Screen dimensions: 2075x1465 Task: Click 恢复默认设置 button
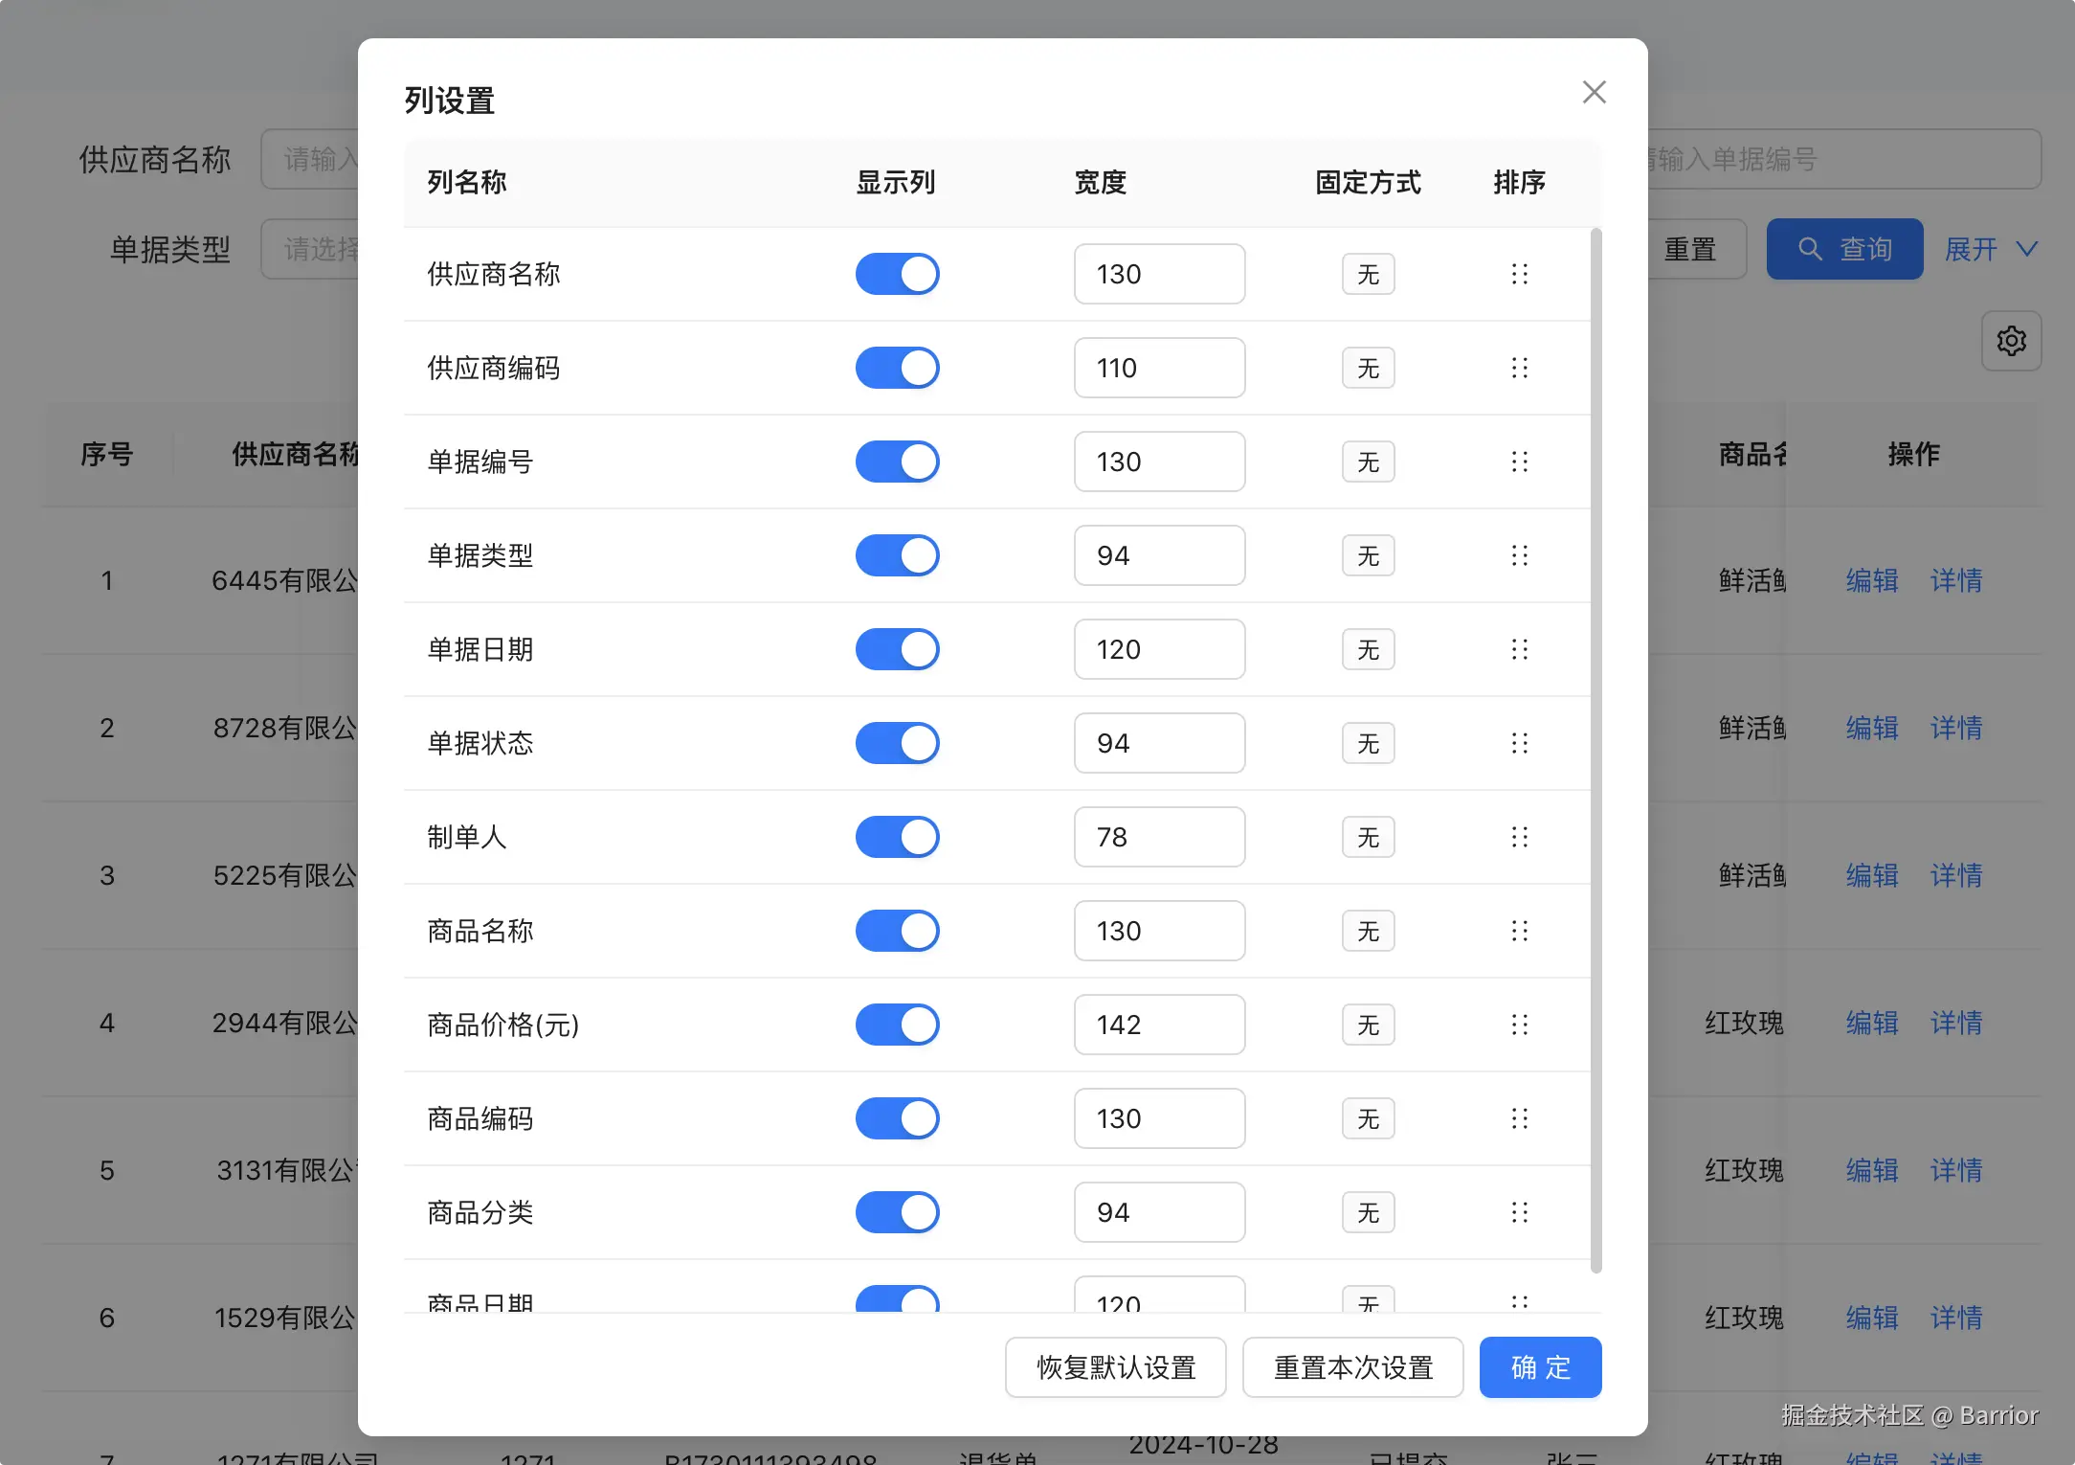tap(1115, 1367)
